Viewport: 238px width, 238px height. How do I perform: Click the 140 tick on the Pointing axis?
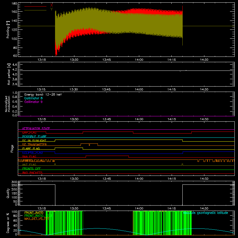click(x=14, y=21)
